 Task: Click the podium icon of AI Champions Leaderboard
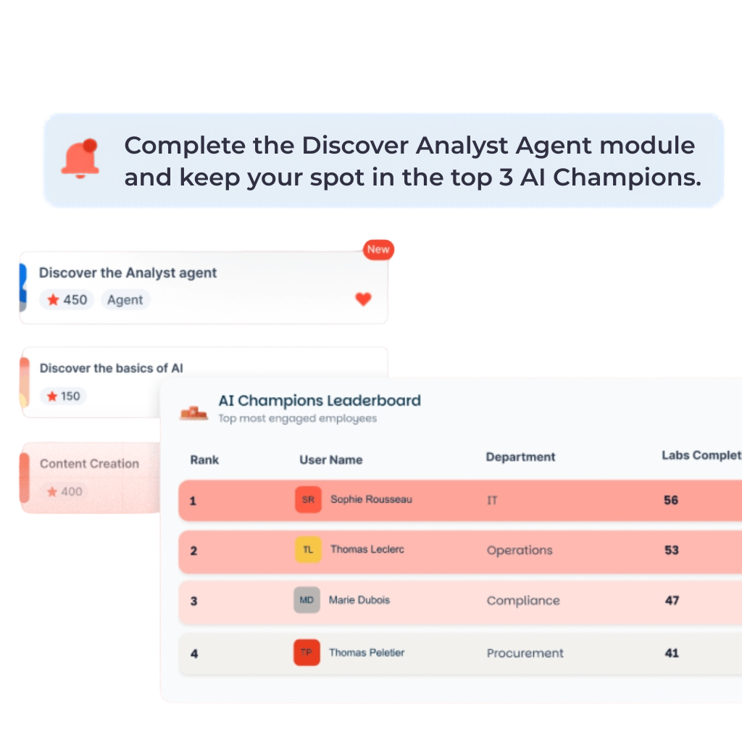tap(193, 412)
